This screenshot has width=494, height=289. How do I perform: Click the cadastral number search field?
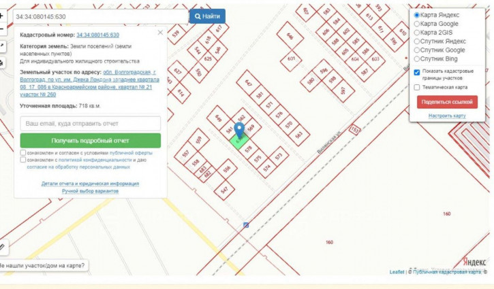[101, 17]
